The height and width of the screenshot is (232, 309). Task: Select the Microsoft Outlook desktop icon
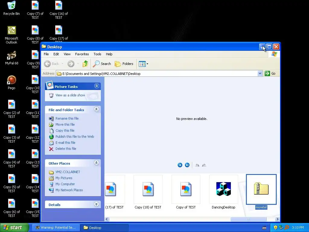tap(12, 35)
